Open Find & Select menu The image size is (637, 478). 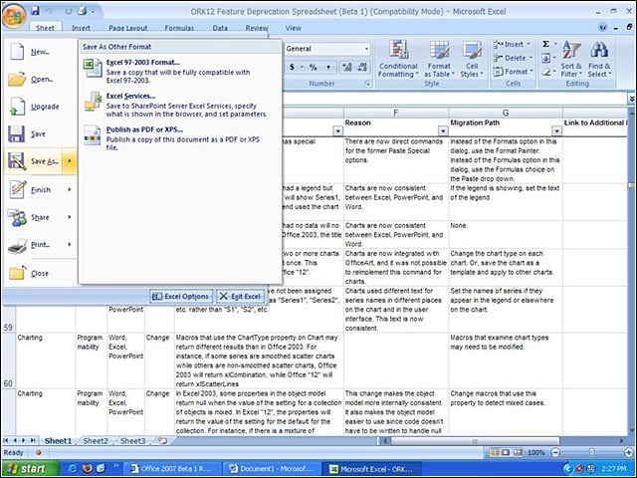coord(599,59)
